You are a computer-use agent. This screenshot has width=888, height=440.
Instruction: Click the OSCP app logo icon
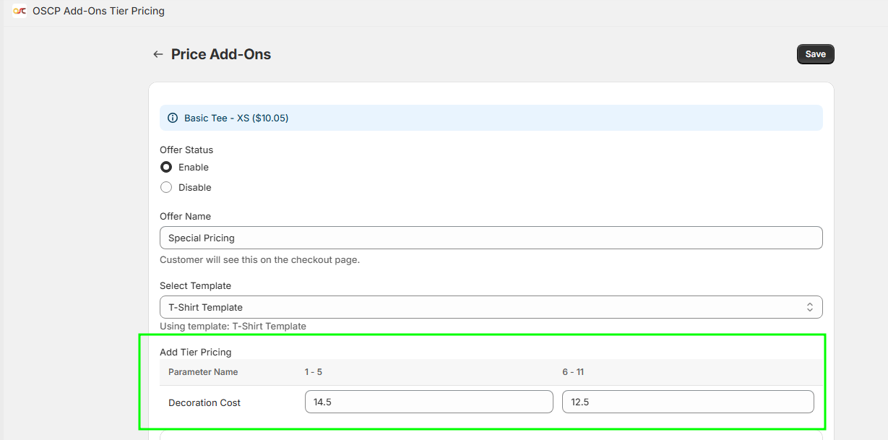pos(20,11)
